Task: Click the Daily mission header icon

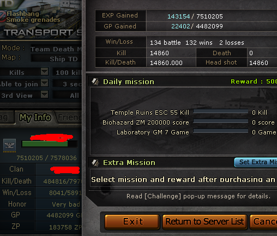Action: coord(95,81)
